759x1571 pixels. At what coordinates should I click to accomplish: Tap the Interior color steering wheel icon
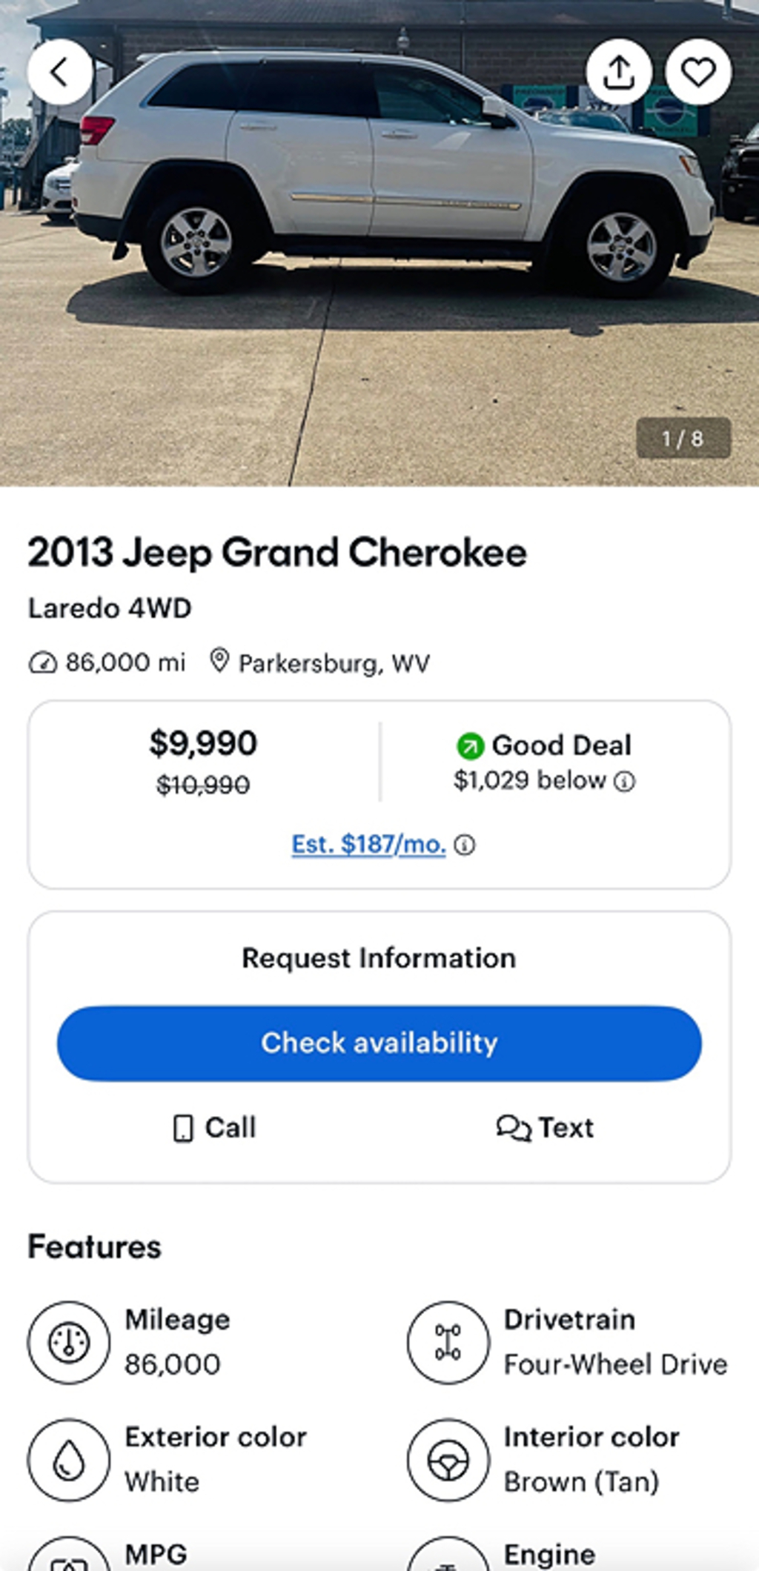coord(448,1460)
